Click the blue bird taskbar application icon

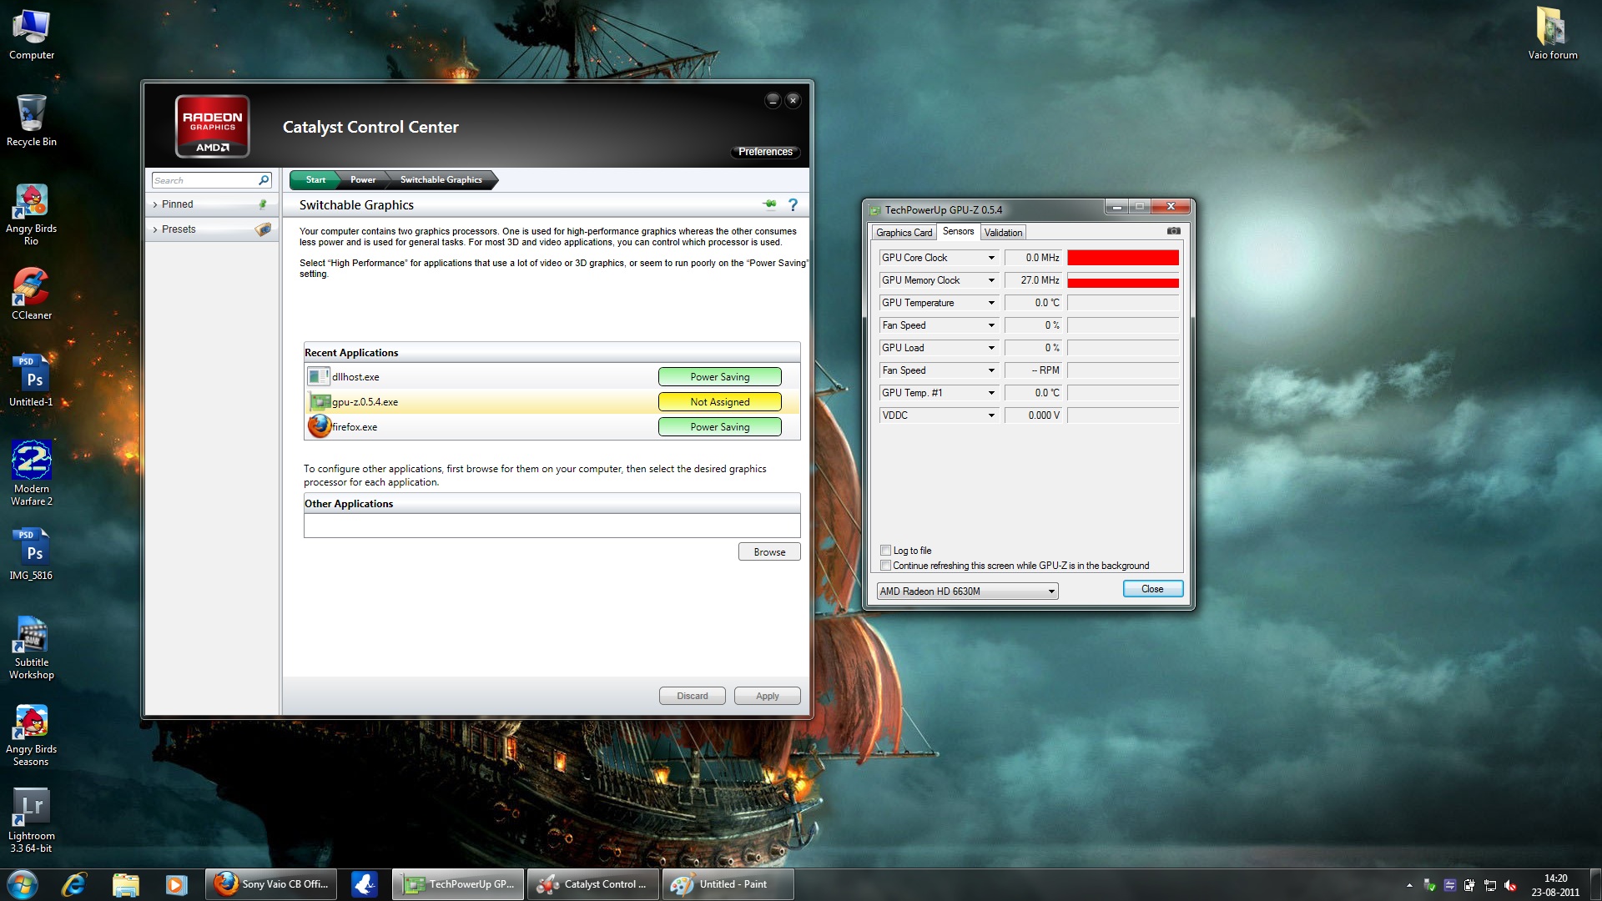coord(365,884)
